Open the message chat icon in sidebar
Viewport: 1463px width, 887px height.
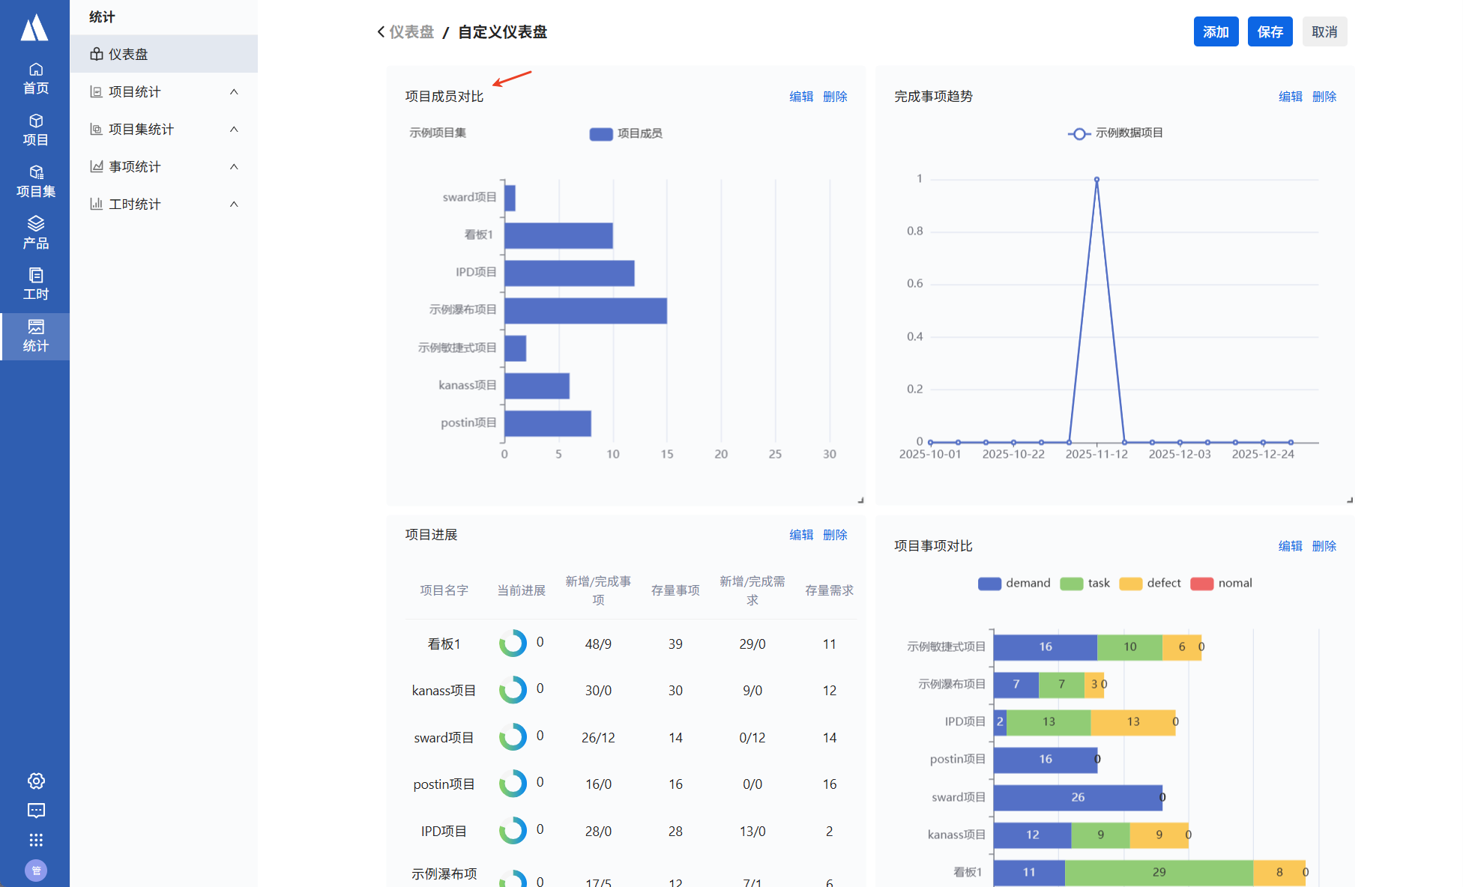(36, 811)
